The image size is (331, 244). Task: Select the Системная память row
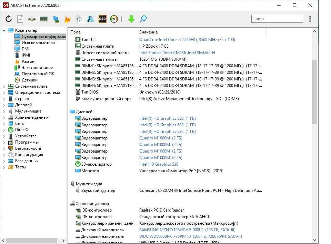166,59
